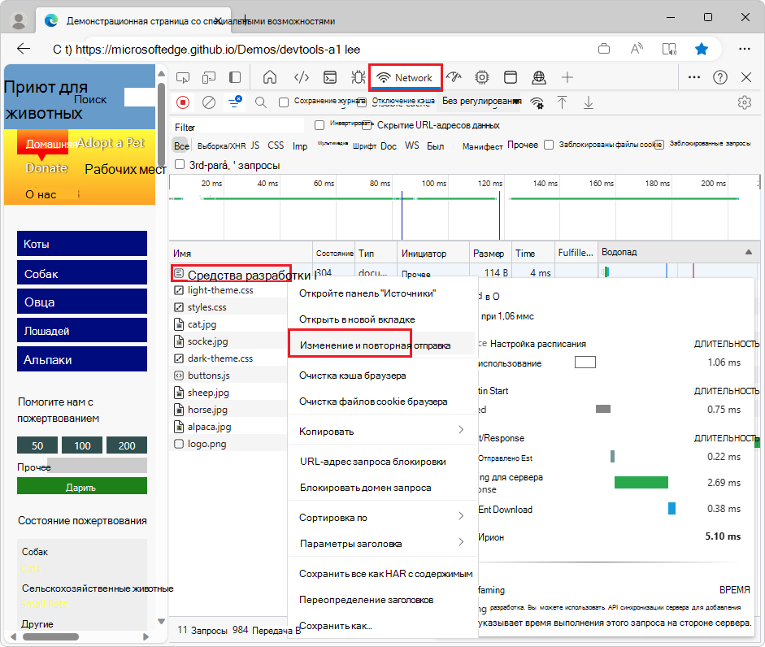Filter by CSS type
The width and height of the screenshot is (765, 647).
click(276, 145)
